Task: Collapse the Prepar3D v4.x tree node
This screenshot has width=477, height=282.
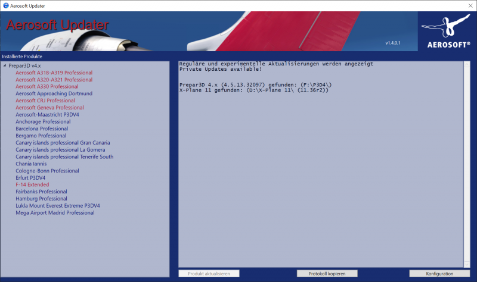Action: point(5,65)
